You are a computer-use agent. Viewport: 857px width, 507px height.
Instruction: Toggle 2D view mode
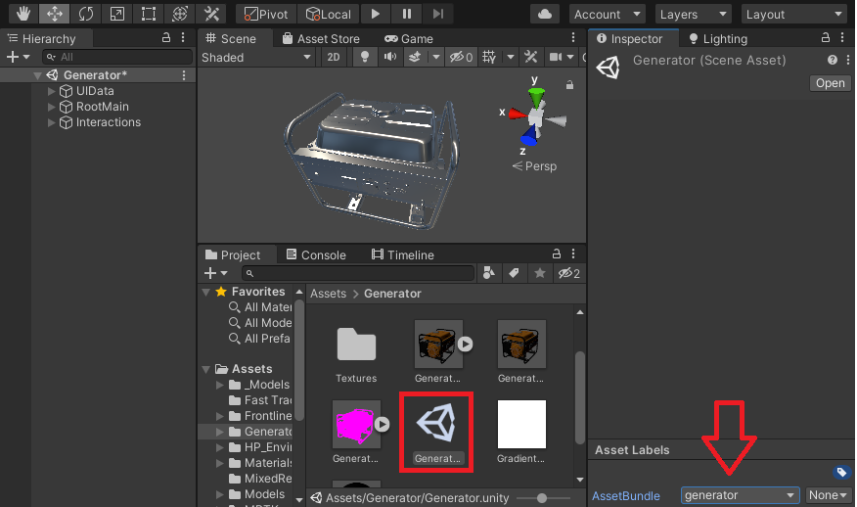[334, 58]
